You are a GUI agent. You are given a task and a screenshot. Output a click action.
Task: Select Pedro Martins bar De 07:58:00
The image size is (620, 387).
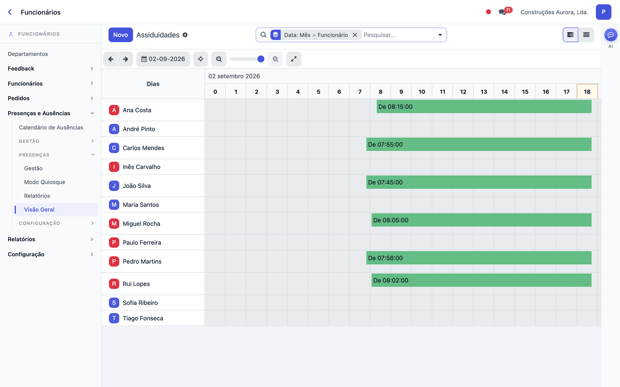(479, 258)
